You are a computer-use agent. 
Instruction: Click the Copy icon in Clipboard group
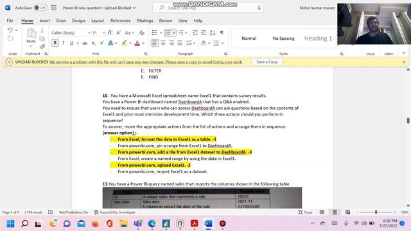[42, 38]
